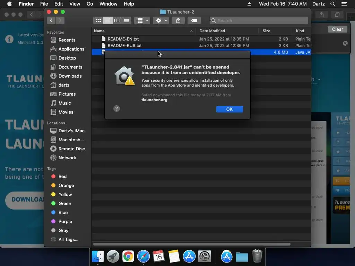Go forward with Finder forward arrow
The height and width of the screenshot is (266, 355).
coord(60,20)
